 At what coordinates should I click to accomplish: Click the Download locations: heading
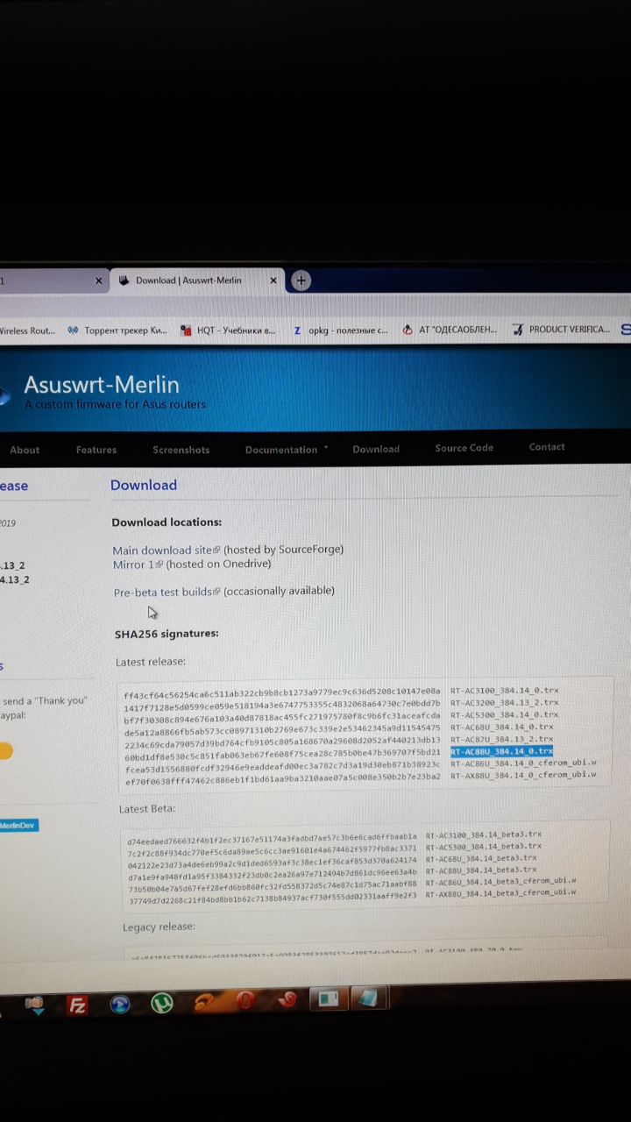(167, 522)
